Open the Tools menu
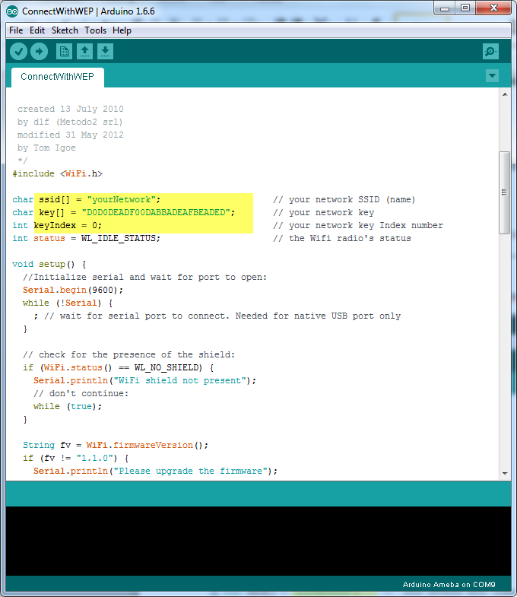 pos(95,30)
